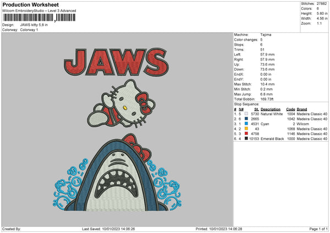Select the yellow swatch with 43 stitches
The width and height of the screenshot is (330, 233).
click(x=246, y=129)
